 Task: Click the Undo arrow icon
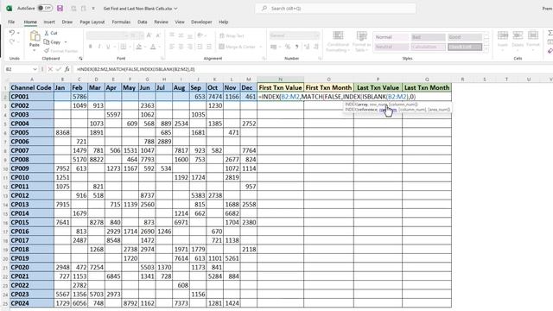coord(12,33)
